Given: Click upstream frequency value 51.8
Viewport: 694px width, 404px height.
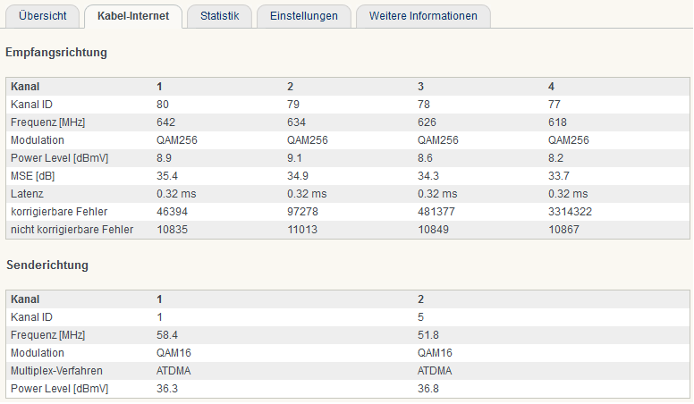Looking at the screenshot, I should [x=427, y=335].
